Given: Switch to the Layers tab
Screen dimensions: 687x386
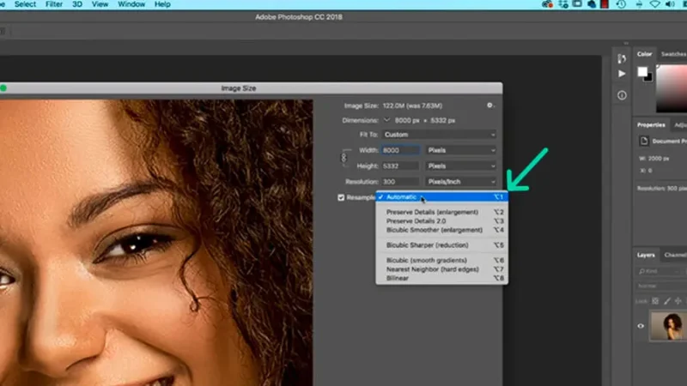Looking at the screenshot, I should [x=646, y=255].
